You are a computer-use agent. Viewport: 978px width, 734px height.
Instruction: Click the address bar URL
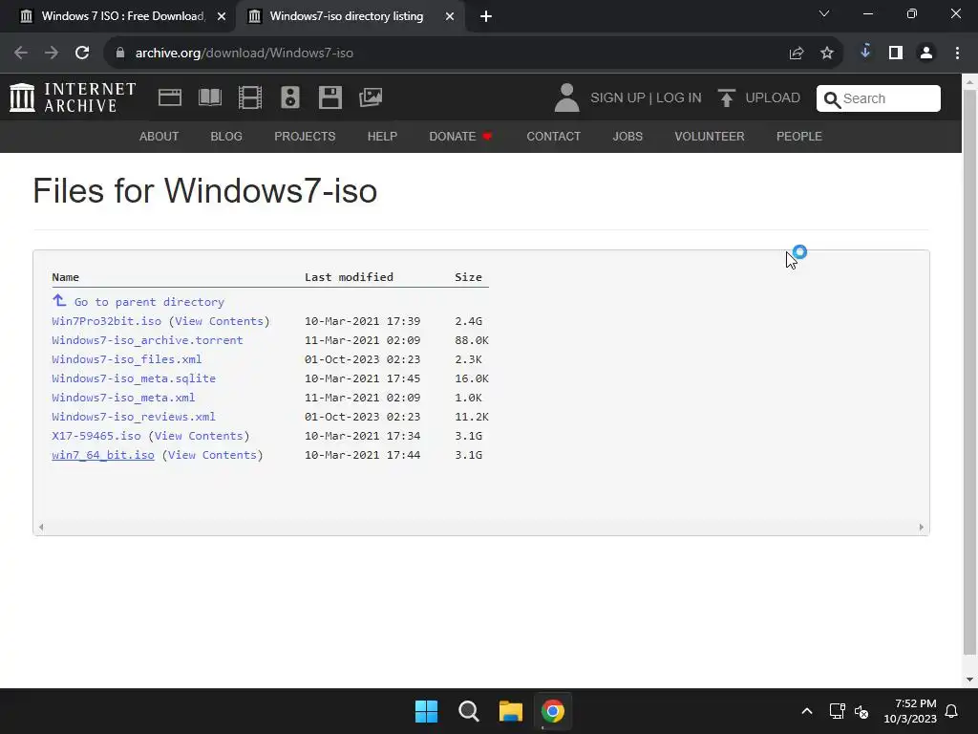(x=244, y=54)
